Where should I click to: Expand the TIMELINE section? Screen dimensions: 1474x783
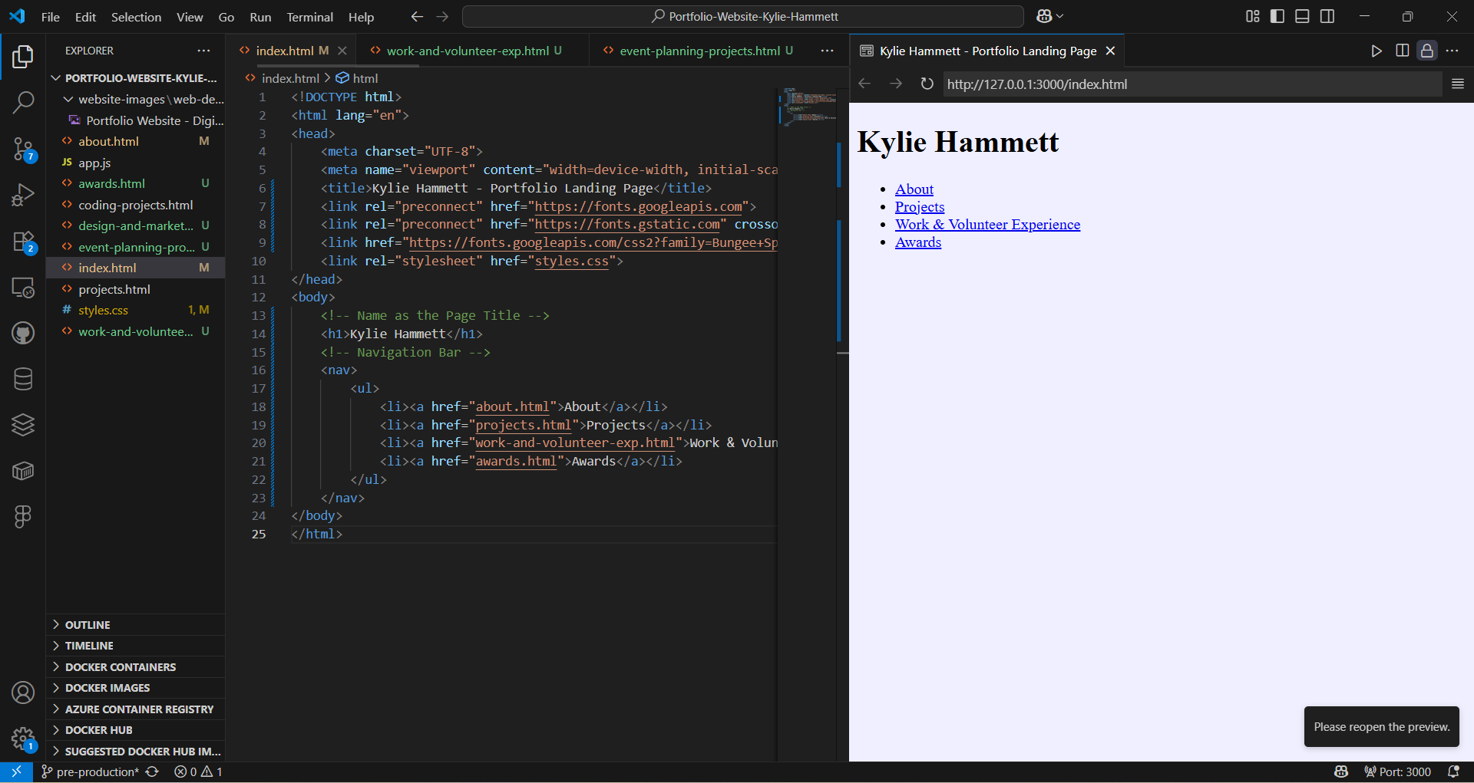135,646
